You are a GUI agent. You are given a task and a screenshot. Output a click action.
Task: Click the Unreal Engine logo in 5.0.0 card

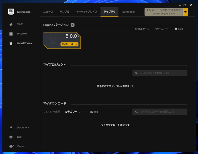[53, 40]
